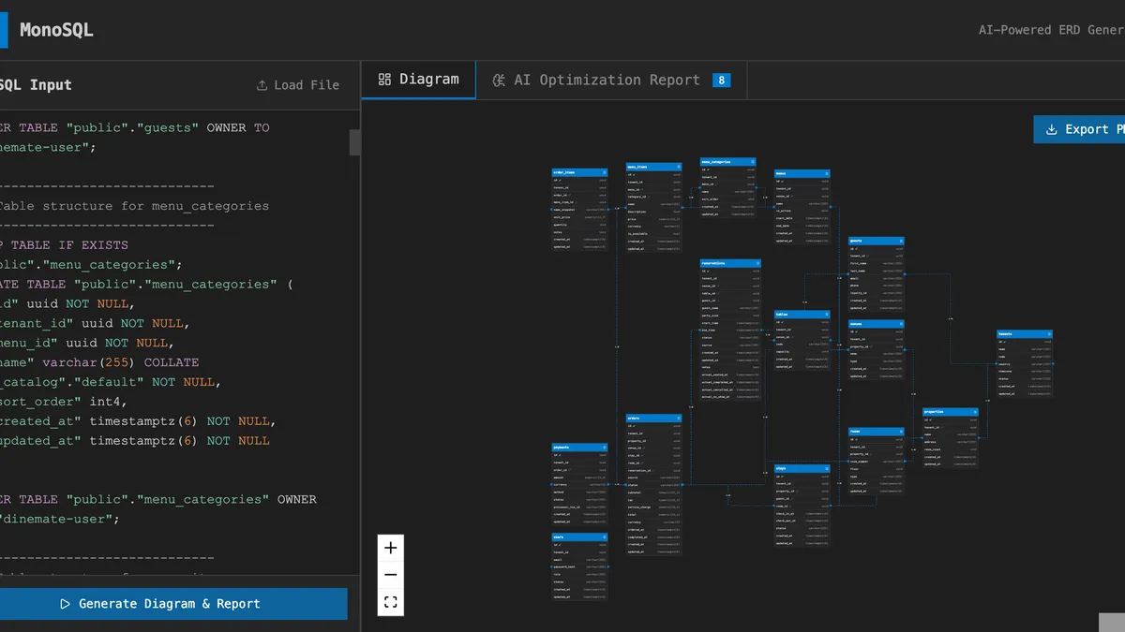Click the table icon in stays header
The width and height of the screenshot is (1125, 632).
(827, 469)
